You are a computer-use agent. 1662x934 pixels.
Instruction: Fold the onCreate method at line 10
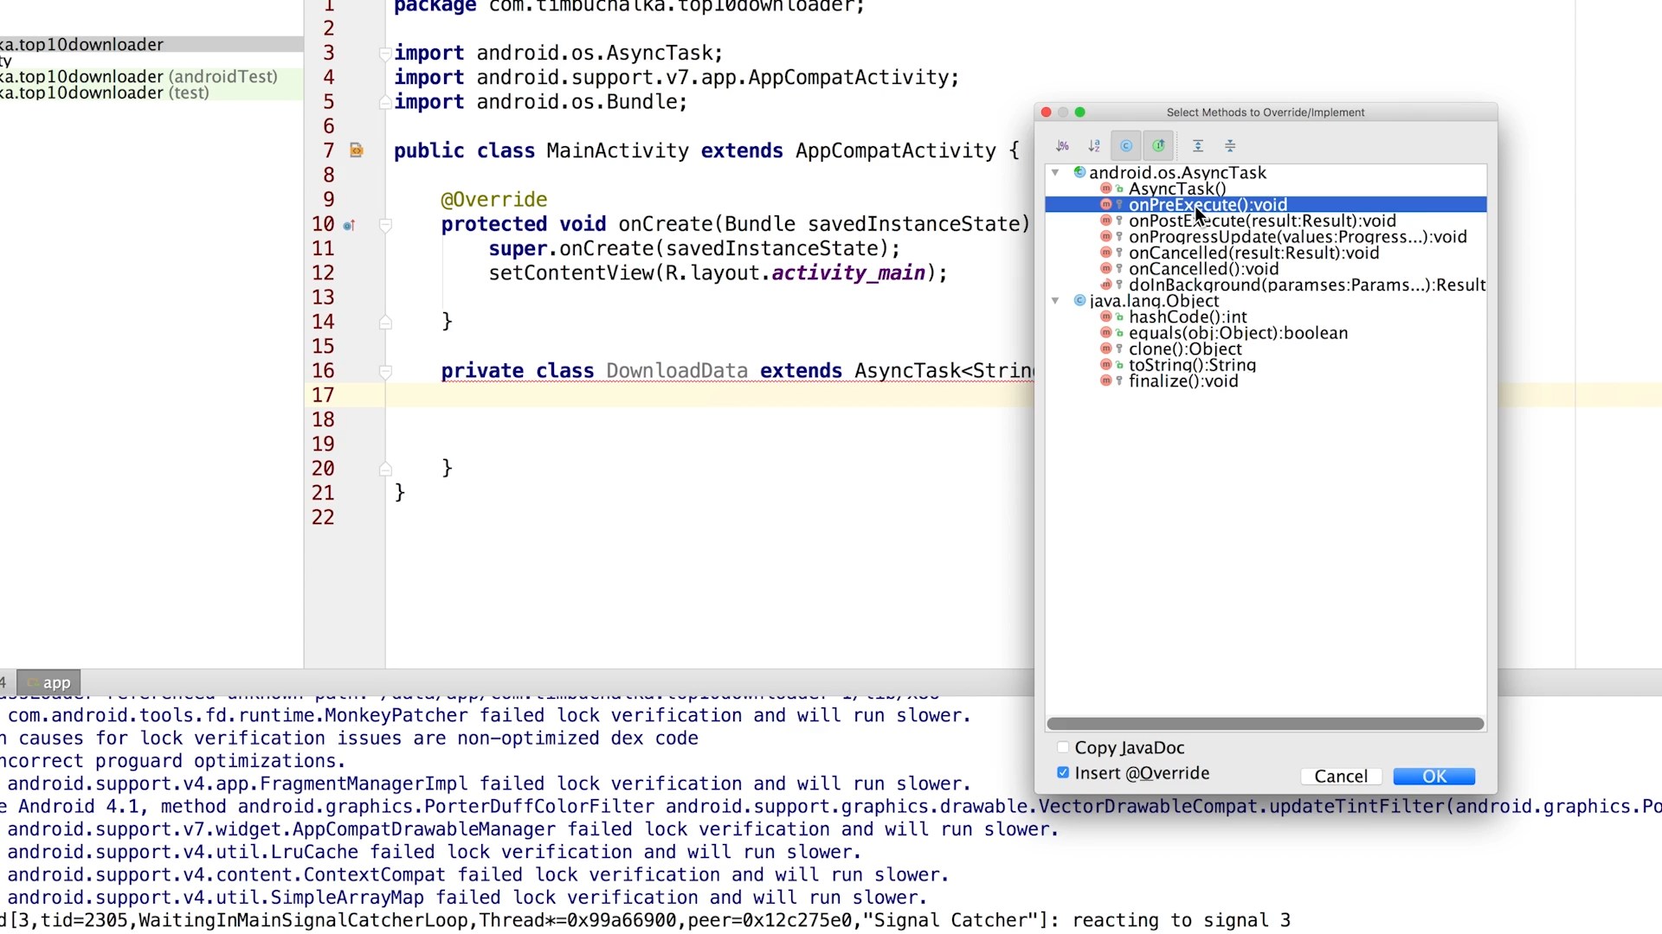385,225
